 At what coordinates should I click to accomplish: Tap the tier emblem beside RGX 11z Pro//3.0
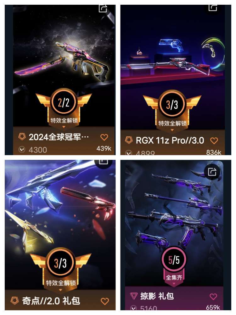(x=129, y=140)
